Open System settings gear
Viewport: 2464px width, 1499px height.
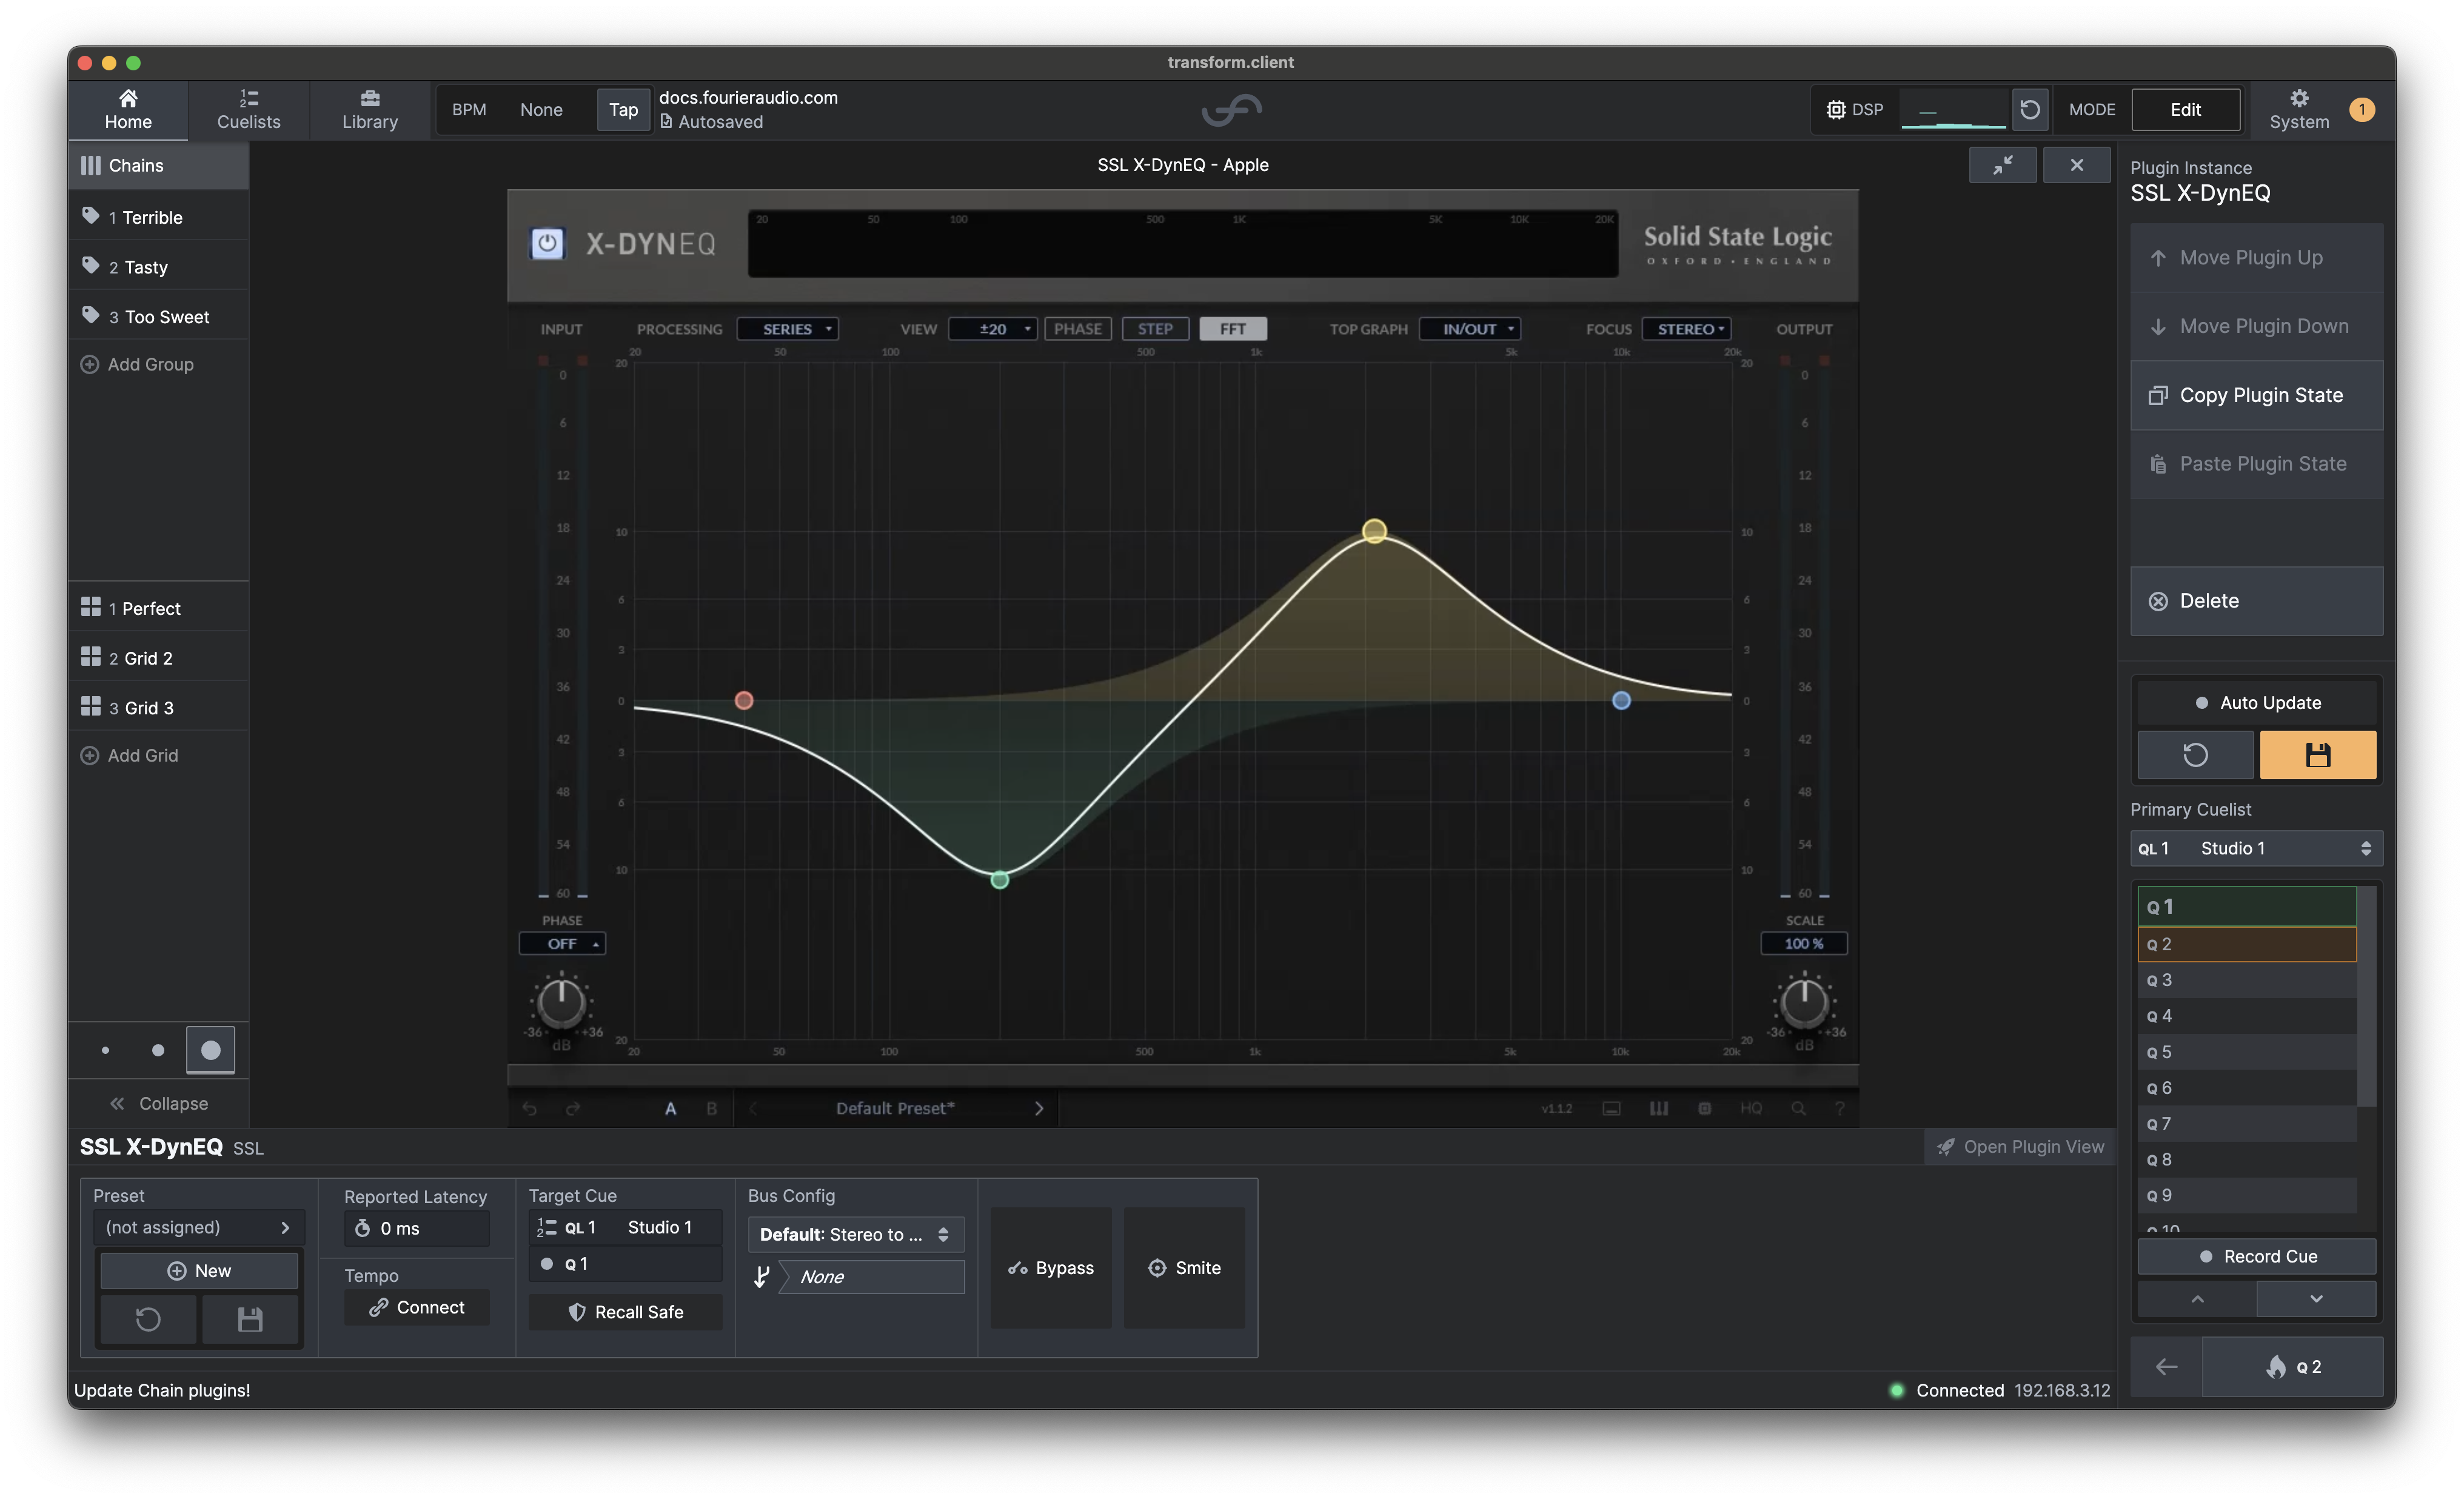click(x=2298, y=109)
